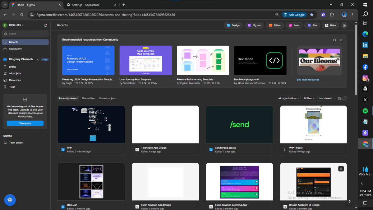Image resolution: width=373 pixels, height=210 pixels.
Task: Create a new Site file
Action: coord(312,25)
